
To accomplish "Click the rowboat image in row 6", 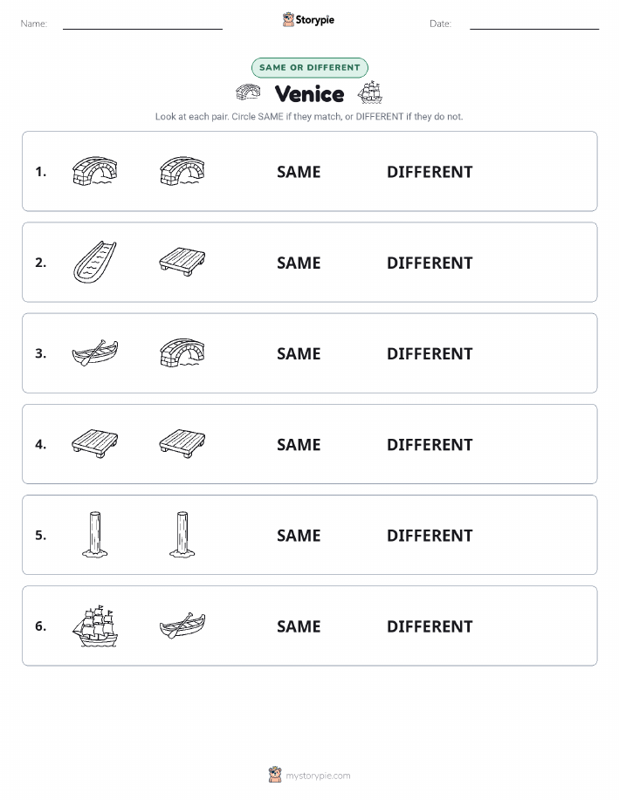I will click(x=182, y=626).
